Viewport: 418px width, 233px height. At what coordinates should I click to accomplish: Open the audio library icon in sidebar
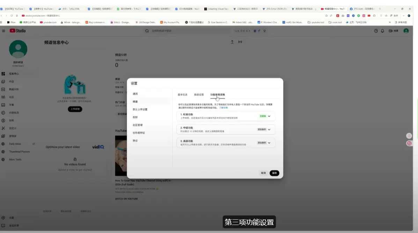click(3, 136)
